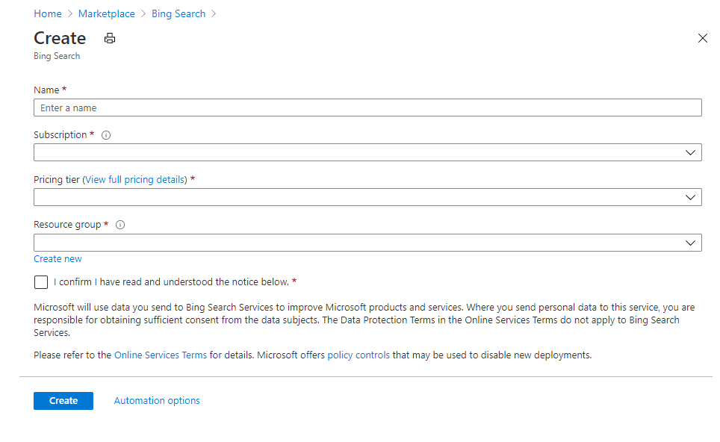The image size is (720, 442).
Task: Click the print icon beside Create heading
Action: pyautogui.click(x=109, y=37)
